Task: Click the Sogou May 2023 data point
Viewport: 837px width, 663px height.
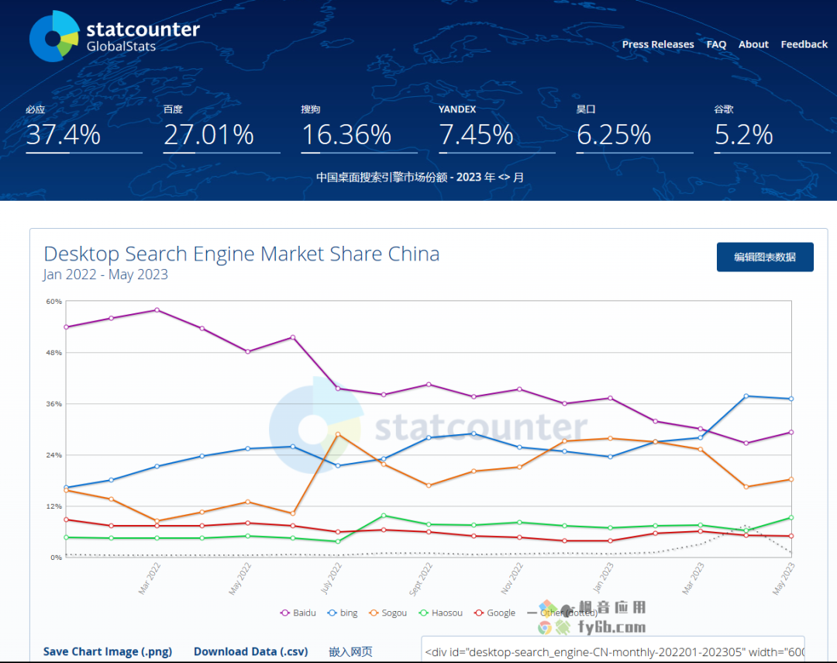Action: tap(791, 479)
